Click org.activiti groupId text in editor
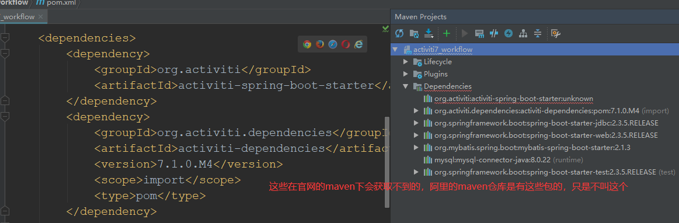This screenshot has width=679, height=223. click(199, 69)
